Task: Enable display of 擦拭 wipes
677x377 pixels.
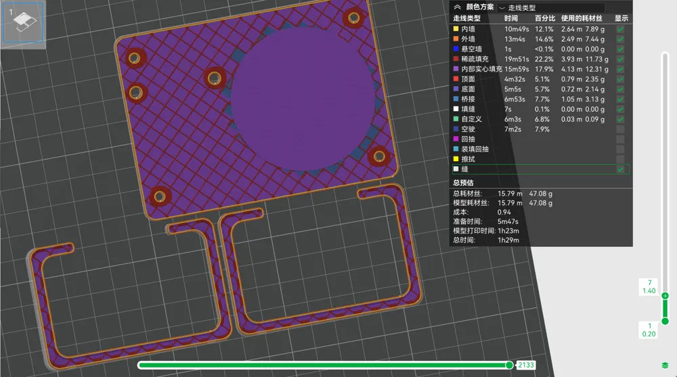Action: [x=620, y=159]
